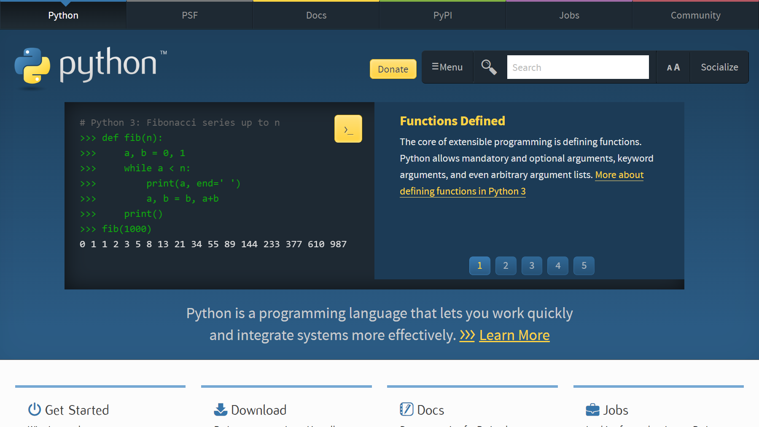759x427 pixels.
Task: Open the Learn More link
Action: [514, 335]
